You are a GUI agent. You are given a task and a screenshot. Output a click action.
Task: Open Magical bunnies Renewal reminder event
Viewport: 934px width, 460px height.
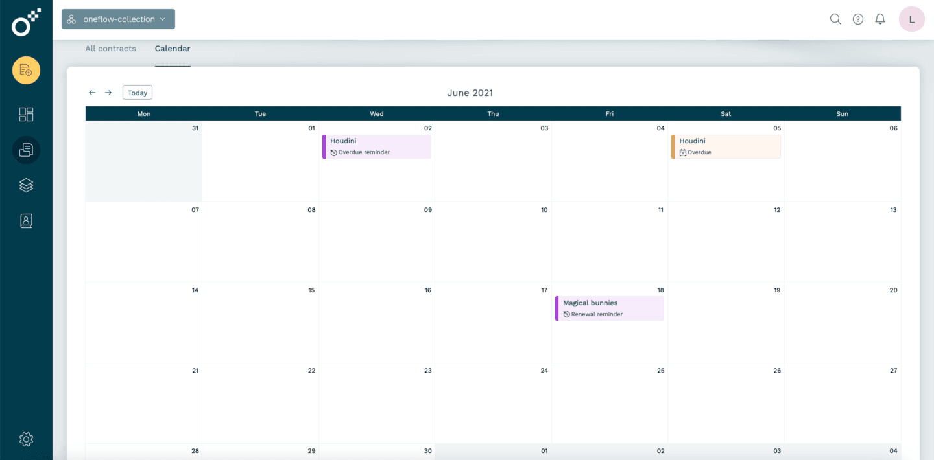coord(610,308)
